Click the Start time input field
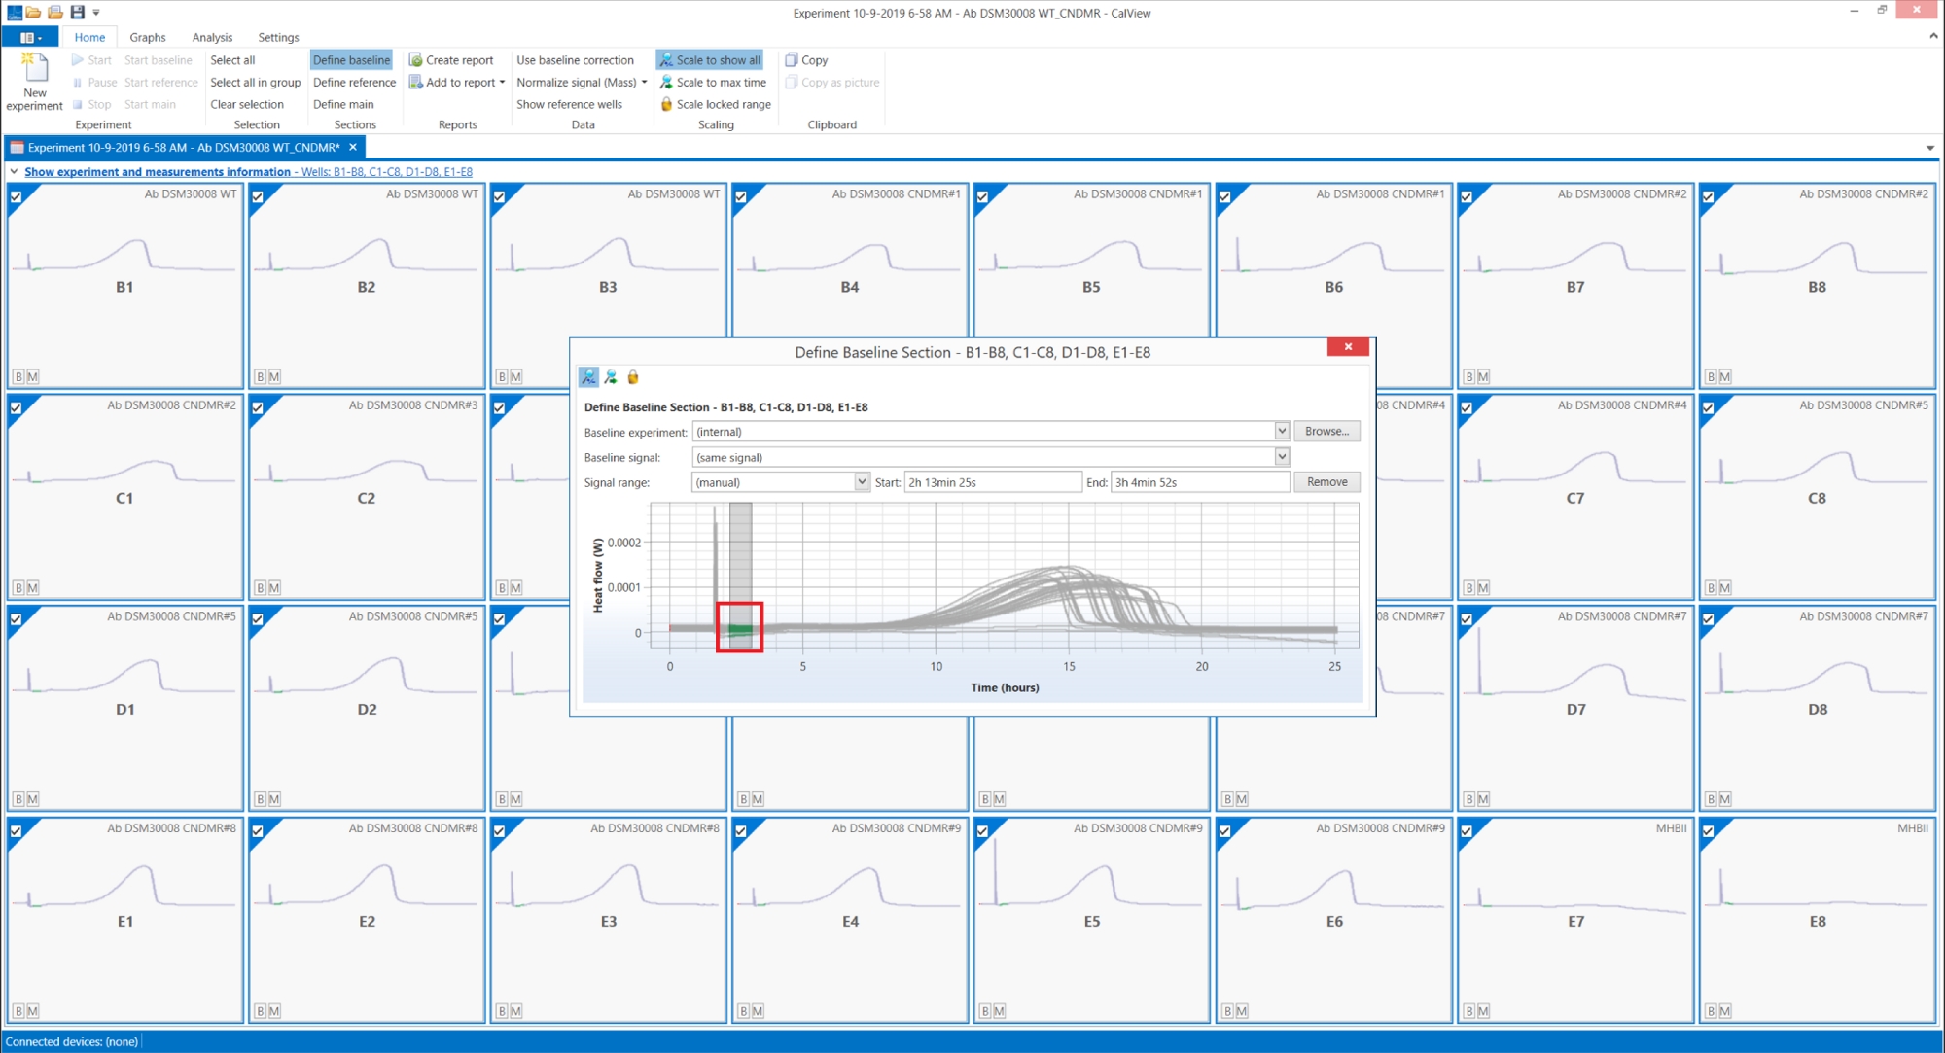 992,482
